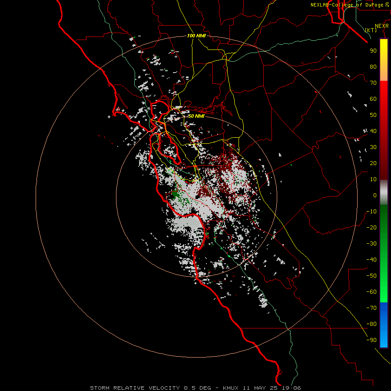Pick the gray zero-velocity segment of the color bar
The image size is (391, 391).
(x=384, y=192)
